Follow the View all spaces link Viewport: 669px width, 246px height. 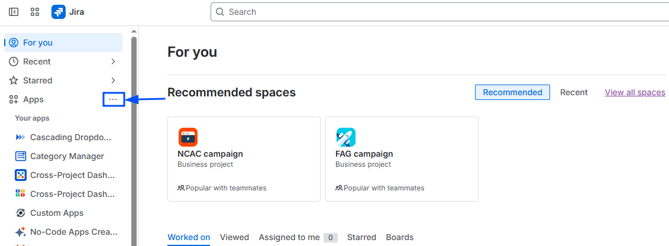tap(635, 92)
